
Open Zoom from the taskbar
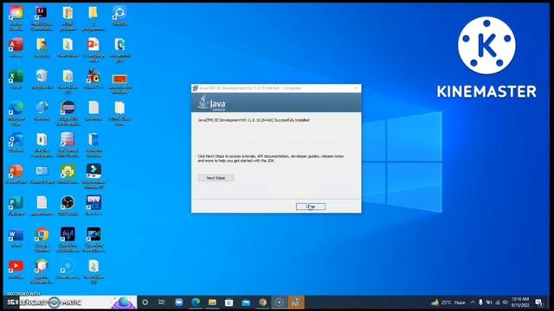179,302
